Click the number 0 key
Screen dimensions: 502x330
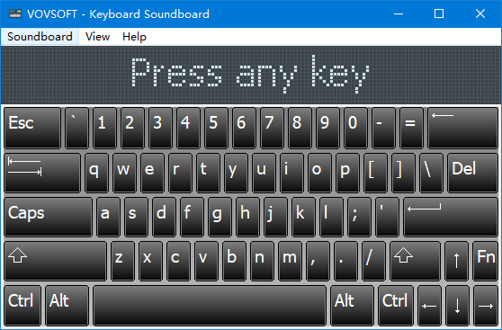[x=355, y=128]
